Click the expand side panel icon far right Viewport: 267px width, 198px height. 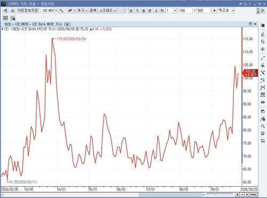tap(263, 11)
